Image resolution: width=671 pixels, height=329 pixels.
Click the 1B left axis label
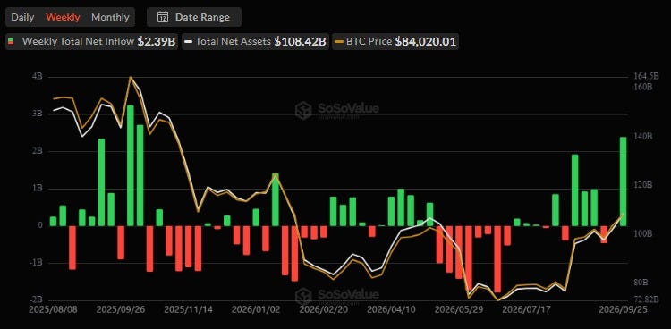(x=37, y=189)
